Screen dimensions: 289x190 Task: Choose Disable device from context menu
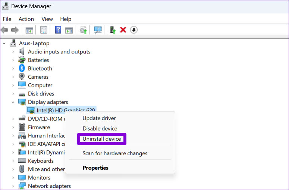[x=100, y=128]
